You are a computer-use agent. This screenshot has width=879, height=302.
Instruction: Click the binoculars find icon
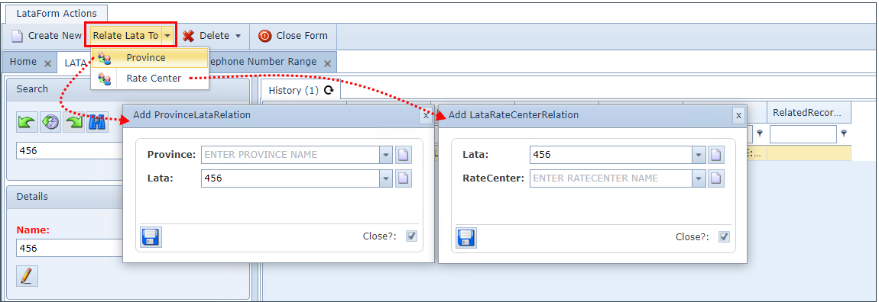[97, 123]
